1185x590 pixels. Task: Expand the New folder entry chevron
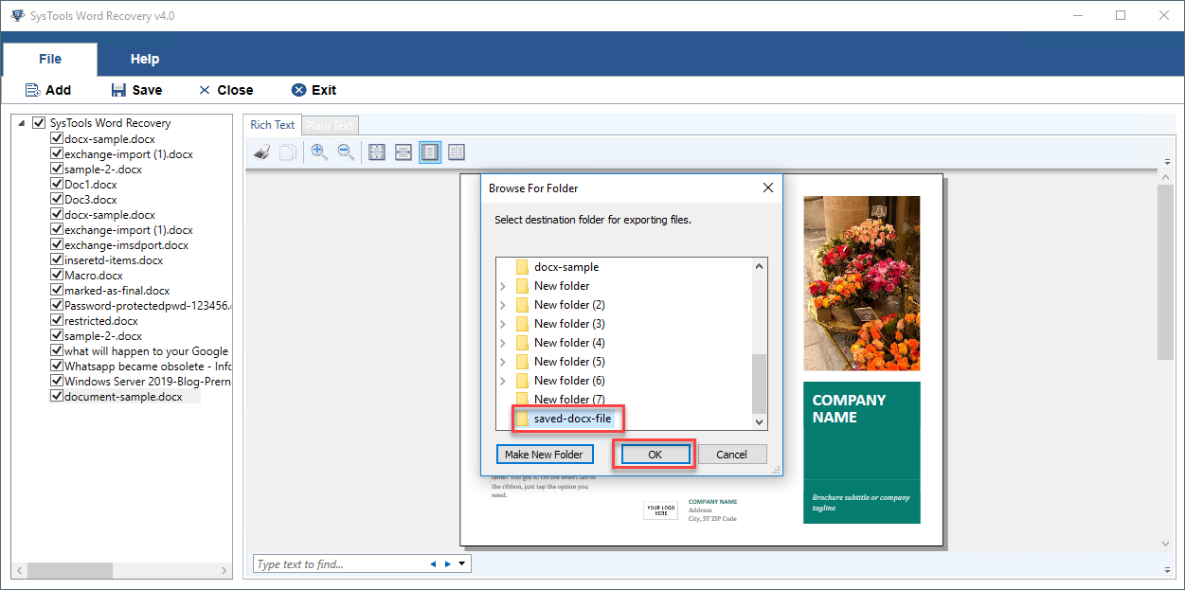pyautogui.click(x=502, y=285)
